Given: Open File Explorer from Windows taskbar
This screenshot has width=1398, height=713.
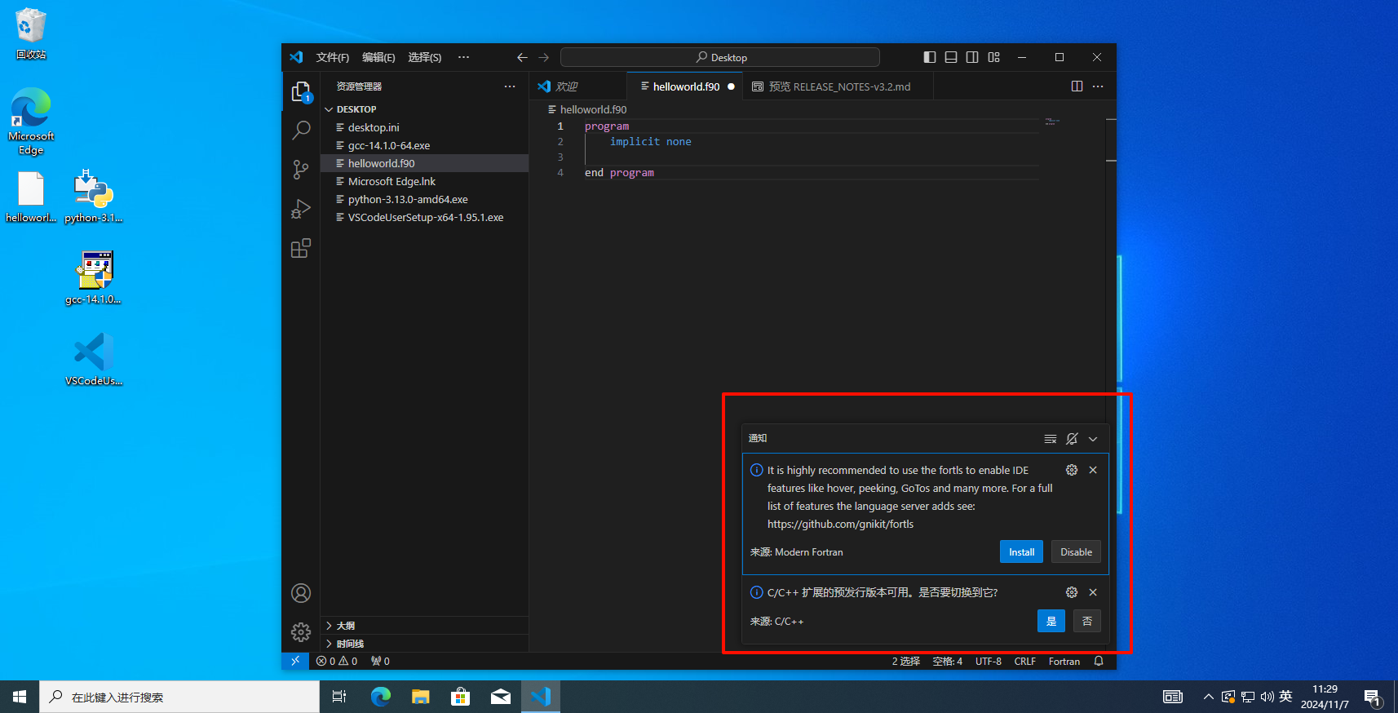Looking at the screenshot, I should (420, 697).
